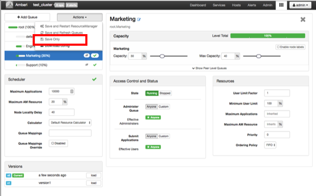Open the Ambari views grid icon
Viewport: 316px width, 196px height.
[x=281, y=5]
